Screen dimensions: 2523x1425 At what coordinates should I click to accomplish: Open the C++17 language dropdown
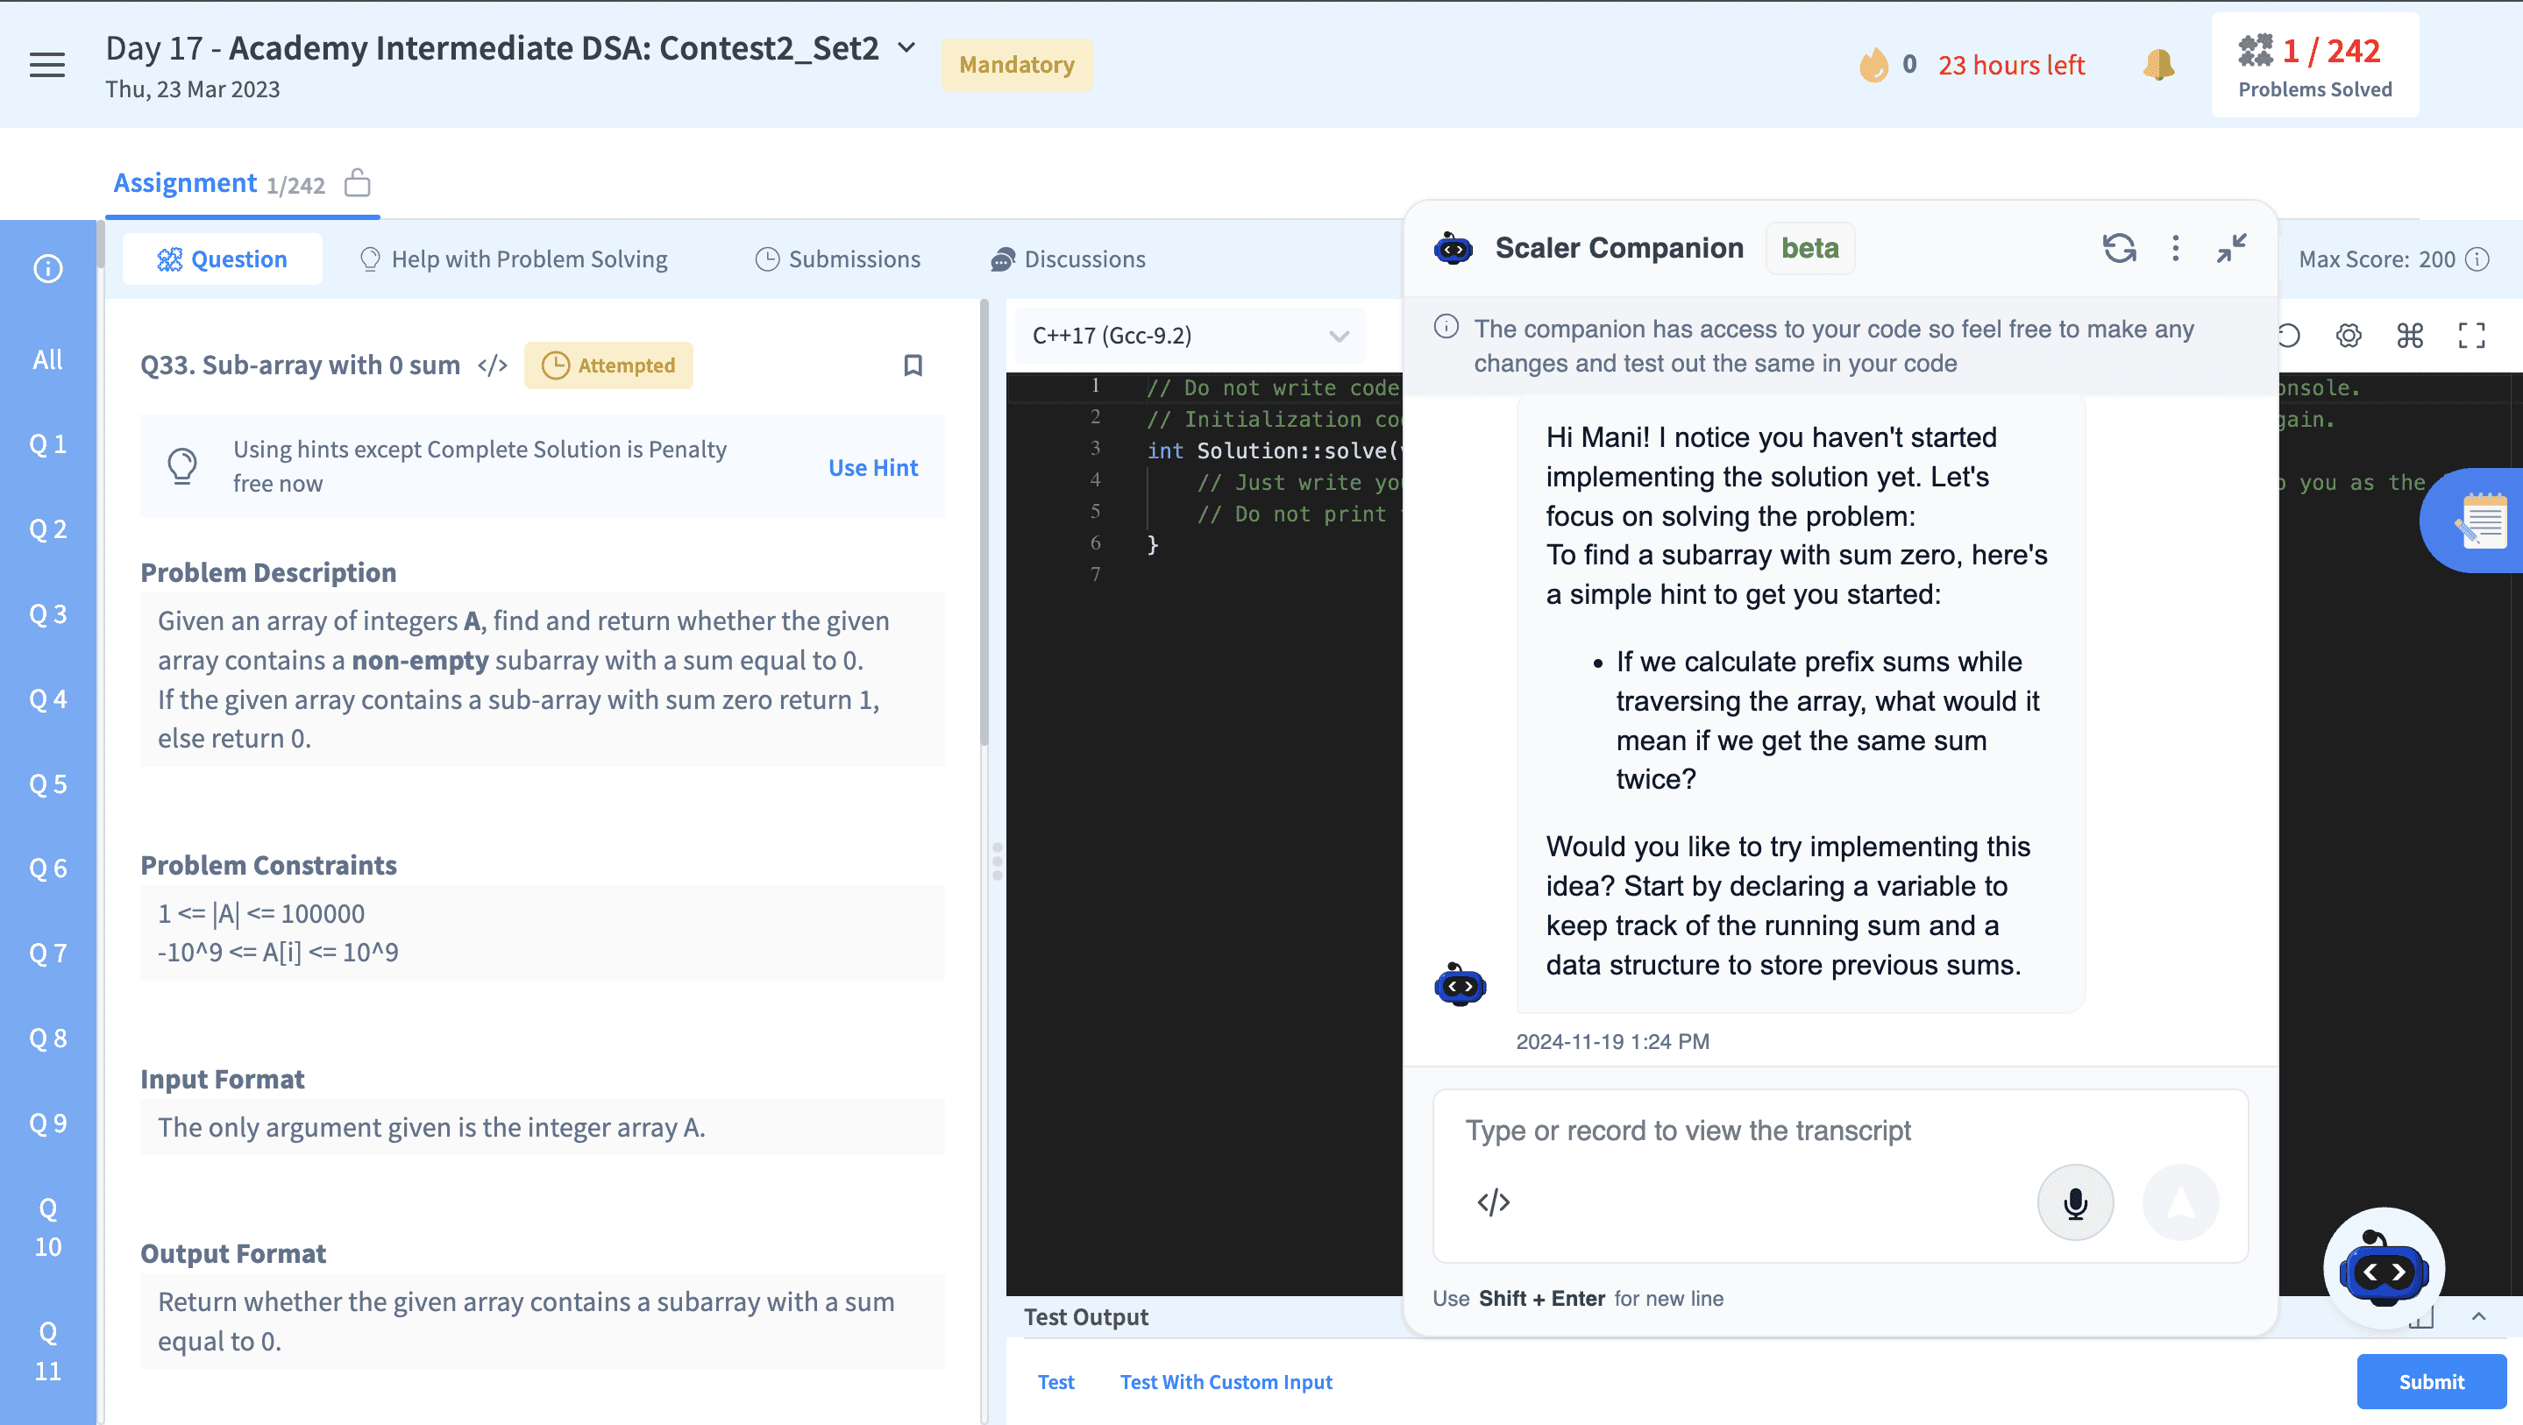1189,336
